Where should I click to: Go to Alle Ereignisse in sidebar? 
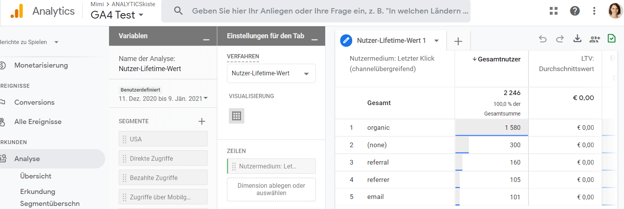pyautogui.click(x=38, y=122)
